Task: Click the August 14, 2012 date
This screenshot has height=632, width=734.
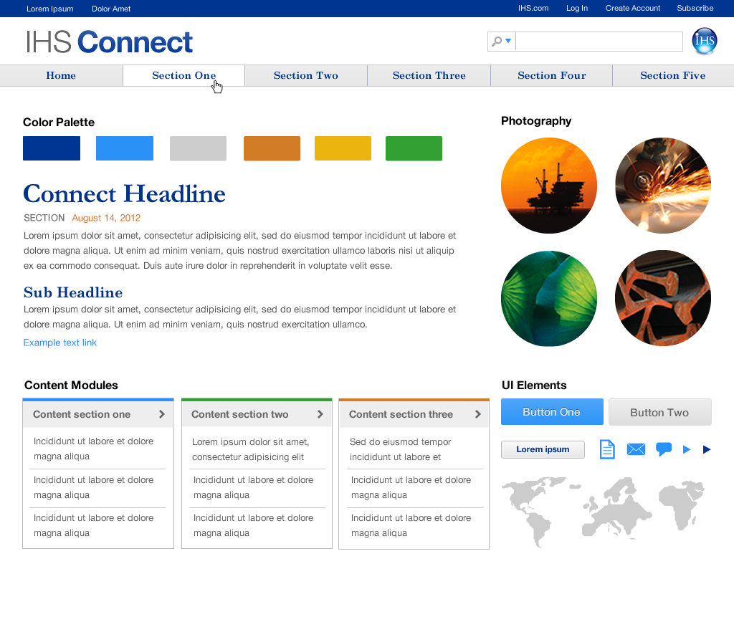Action: (x=106, y=218)
